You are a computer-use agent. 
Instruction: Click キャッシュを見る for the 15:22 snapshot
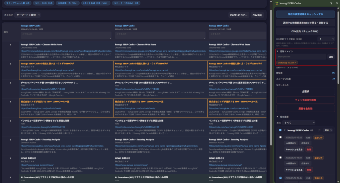[x=294, y=149]
